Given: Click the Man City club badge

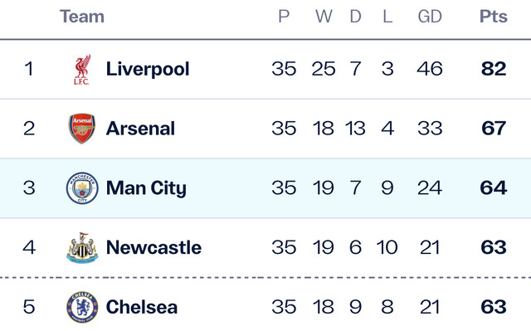Looking at the screenshot, I should coord(82,188).
